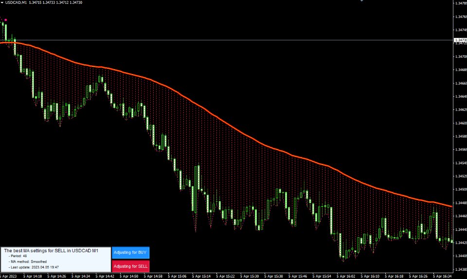Click the 5 Apr 14:58 time label
Image resolution: width=467 pixels, height=279 pixels.
click(x=153, y=276)
